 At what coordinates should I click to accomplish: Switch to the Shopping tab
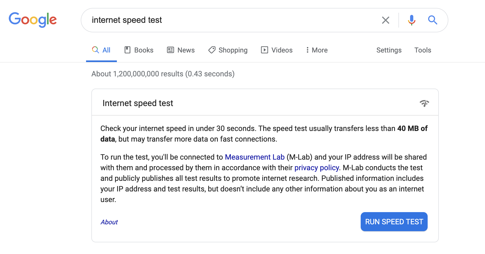pyautogui.click(x=233, y=50)
